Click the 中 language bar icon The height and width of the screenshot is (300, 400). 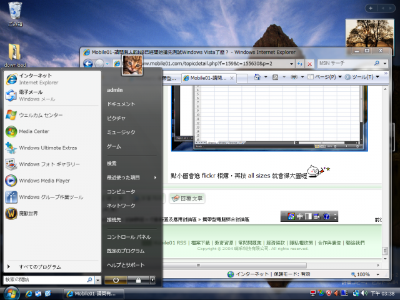tap(300, 217)
